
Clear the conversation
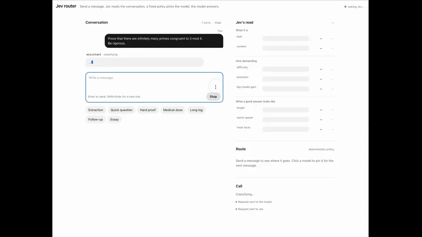pyautogui.click(x=218, y=23)
